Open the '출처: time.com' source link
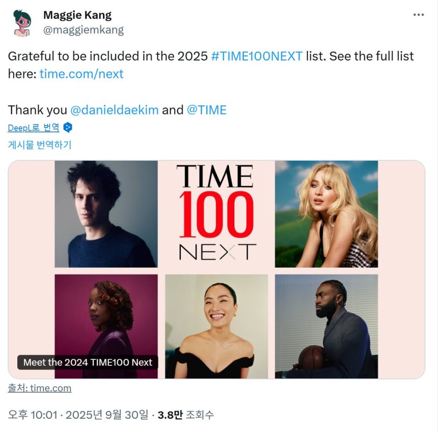 [x=40, y=388]
